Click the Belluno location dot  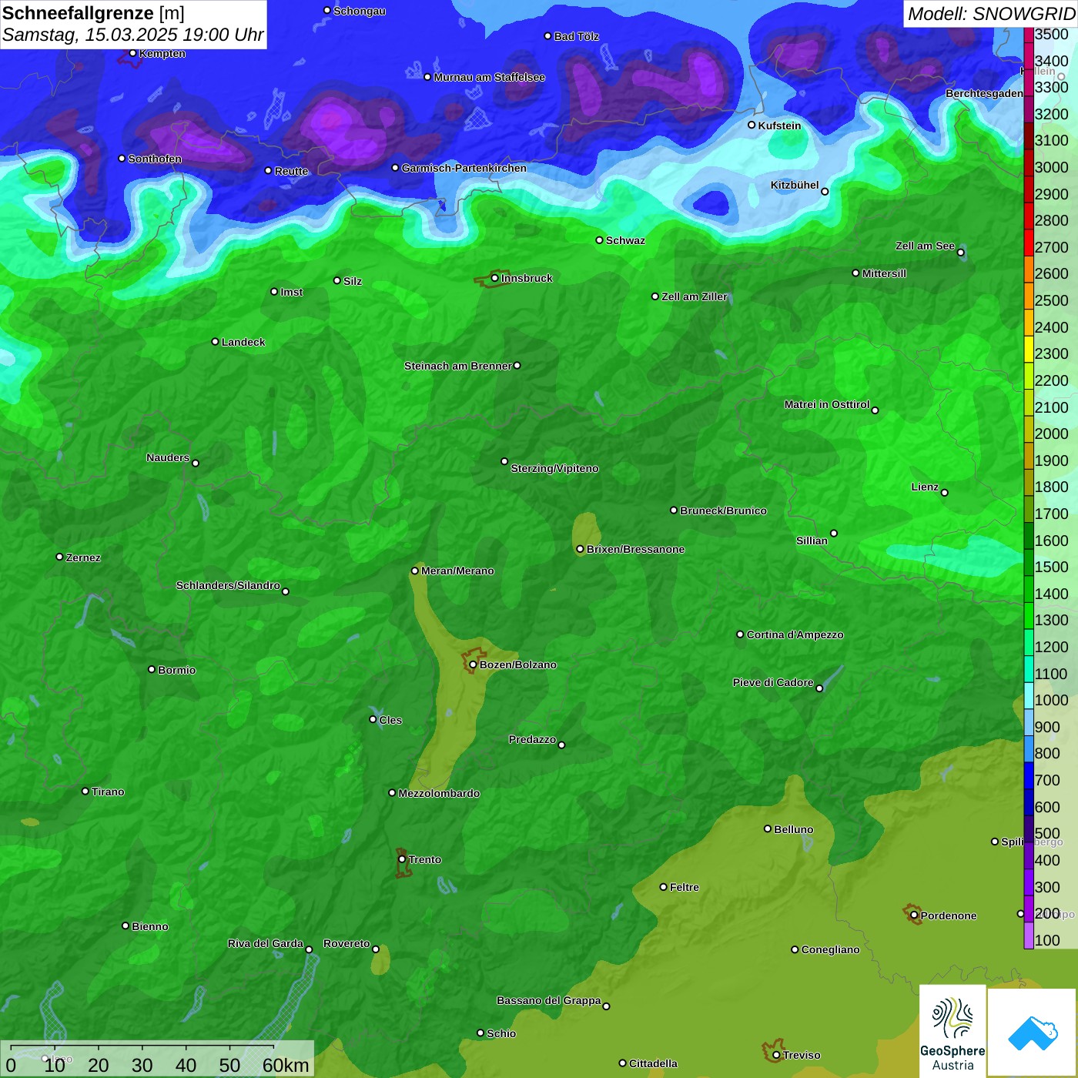click(768, 829)
